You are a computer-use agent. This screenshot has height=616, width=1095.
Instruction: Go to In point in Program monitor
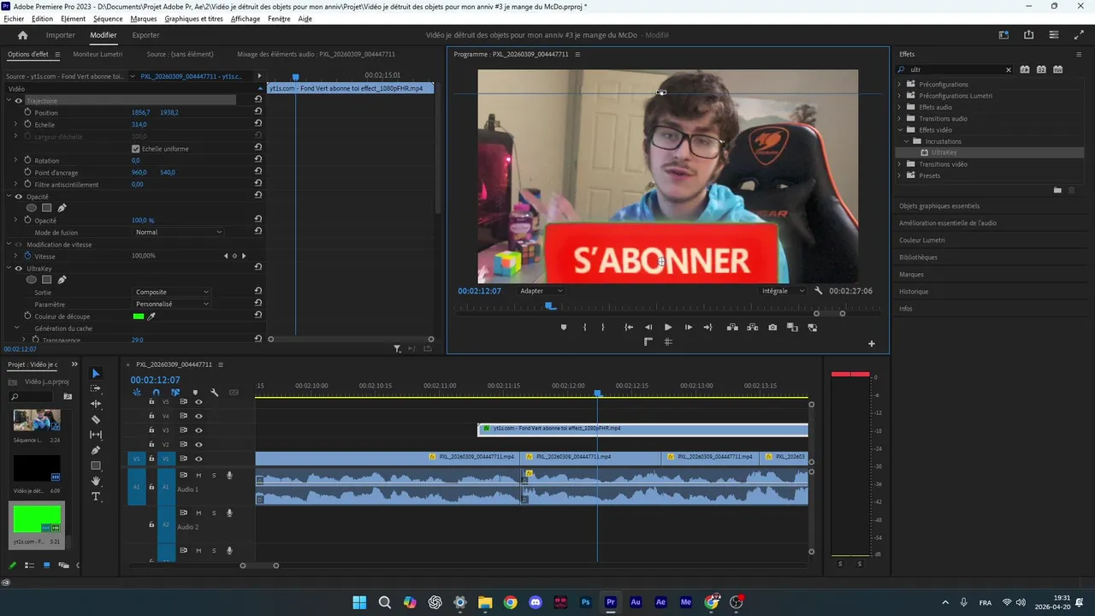point(629,327)
